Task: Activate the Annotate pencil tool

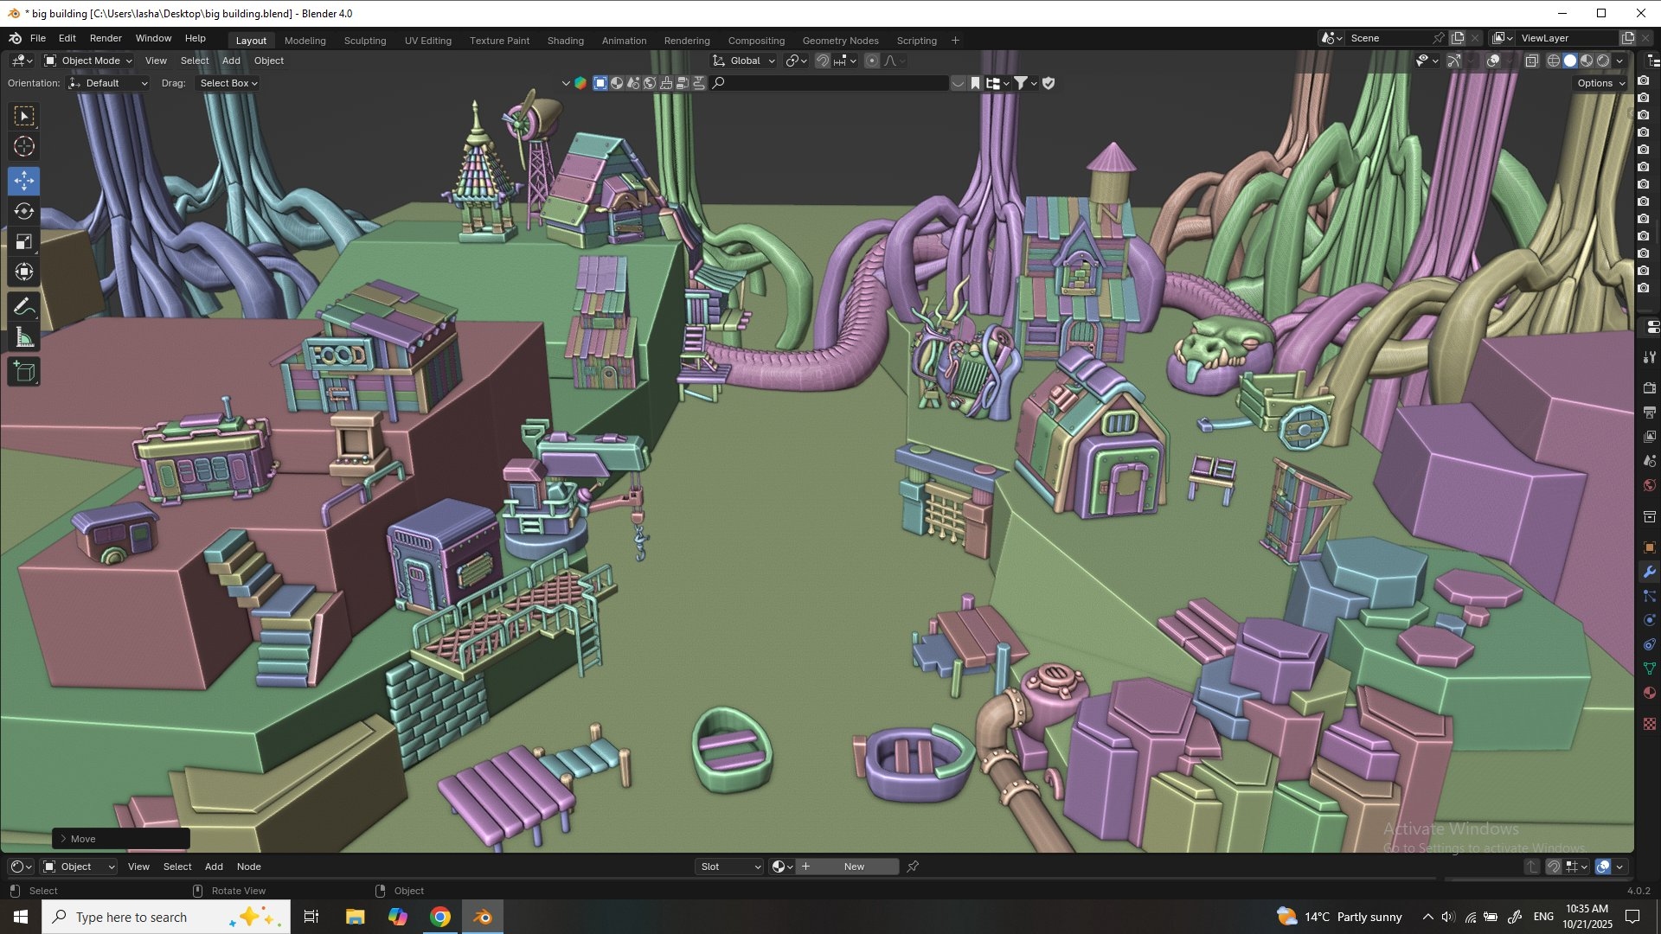Action: (x=24, y=307)
